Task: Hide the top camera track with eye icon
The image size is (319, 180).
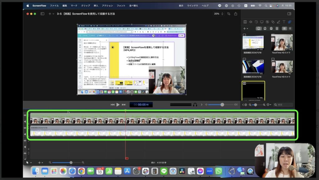Action: (x=25, y=115)
